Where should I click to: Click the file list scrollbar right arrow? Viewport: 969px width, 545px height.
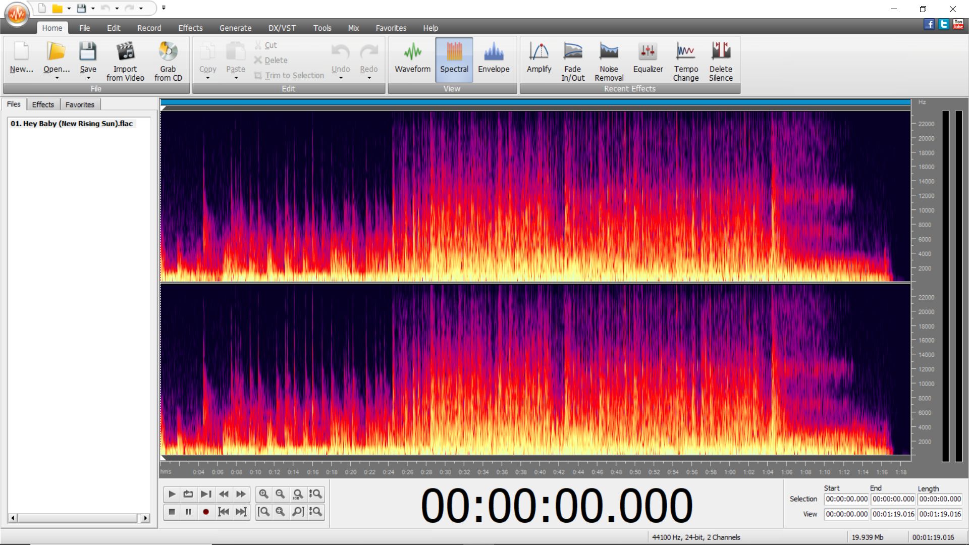(x=146, y=518)
